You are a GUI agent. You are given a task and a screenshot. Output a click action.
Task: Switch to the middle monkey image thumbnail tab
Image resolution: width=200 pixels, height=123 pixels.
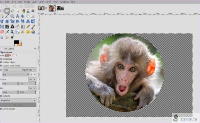[x=52, y=8]
